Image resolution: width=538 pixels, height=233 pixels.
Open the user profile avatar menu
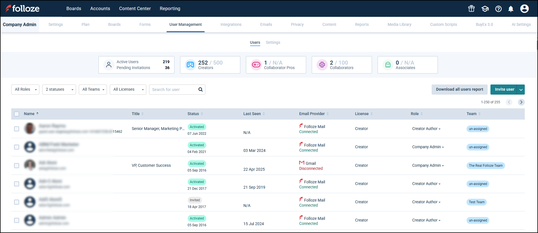(524, 9)
